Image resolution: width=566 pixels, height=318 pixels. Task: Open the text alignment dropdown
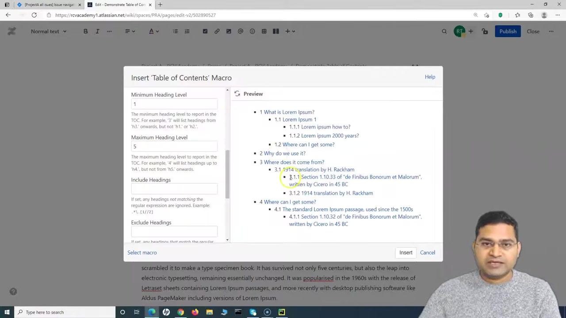click(130, 31)
